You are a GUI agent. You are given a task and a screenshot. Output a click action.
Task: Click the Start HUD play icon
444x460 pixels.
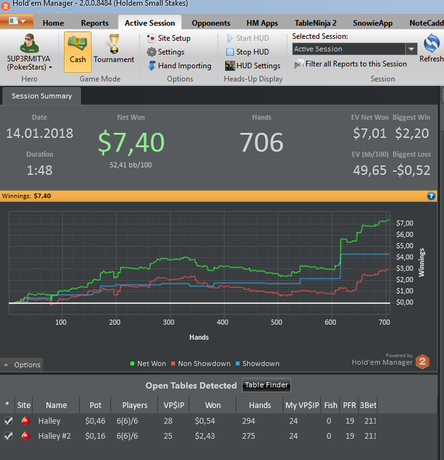pyautogui.click(x=230, y=38)
